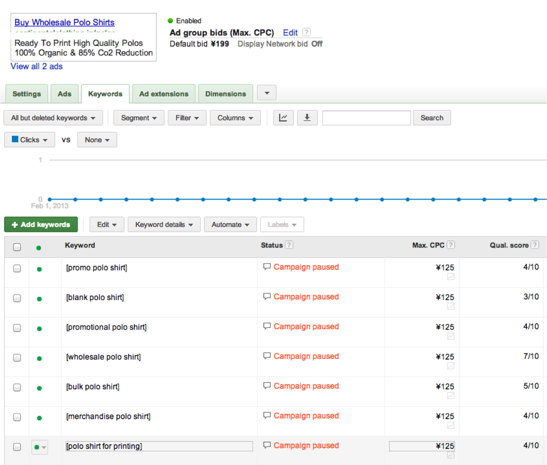Click bid simulator icon under wholesale polo shirt bid

(x=451, y=366)
